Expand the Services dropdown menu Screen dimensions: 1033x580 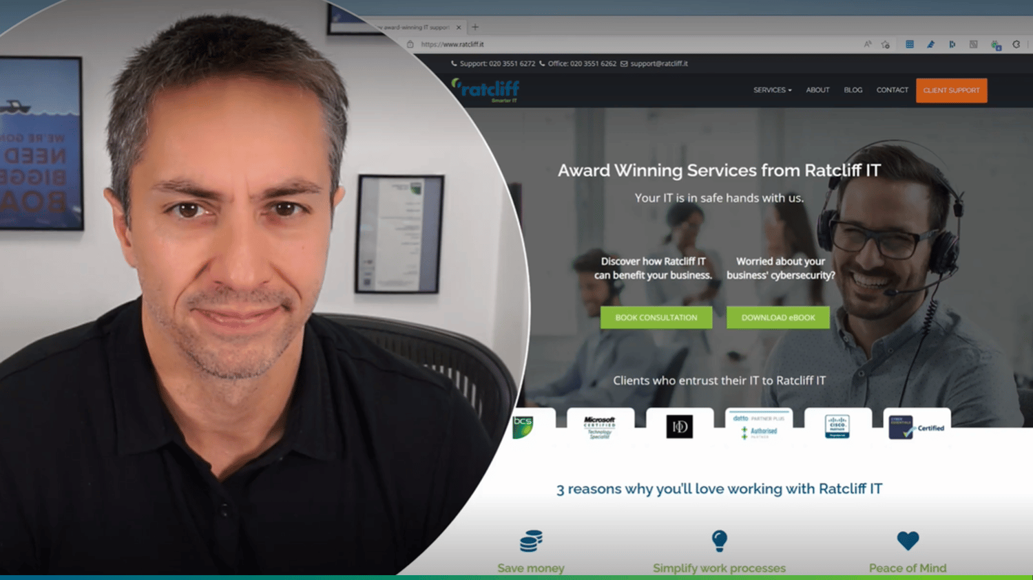point(772,90)
